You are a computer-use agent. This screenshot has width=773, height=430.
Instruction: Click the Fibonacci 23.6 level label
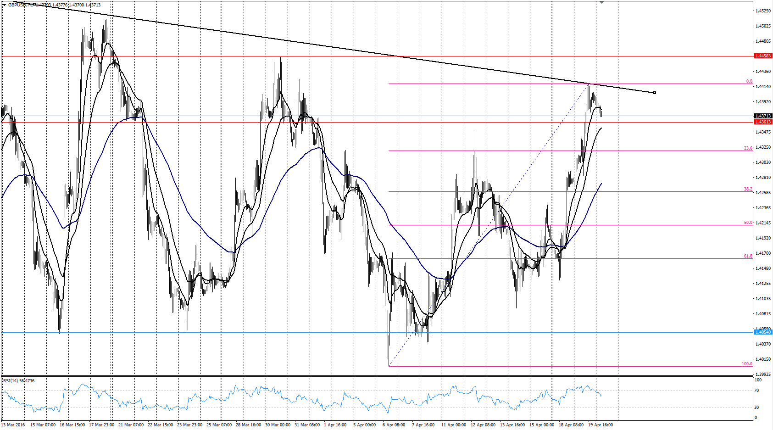pyautogui.click(x=748, y=148)
